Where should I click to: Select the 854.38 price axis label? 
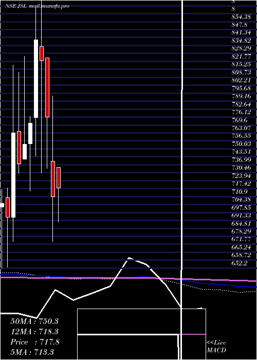pos(241,16)
